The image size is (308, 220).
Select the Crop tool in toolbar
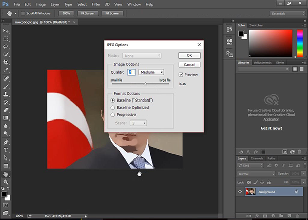(6, 62)
